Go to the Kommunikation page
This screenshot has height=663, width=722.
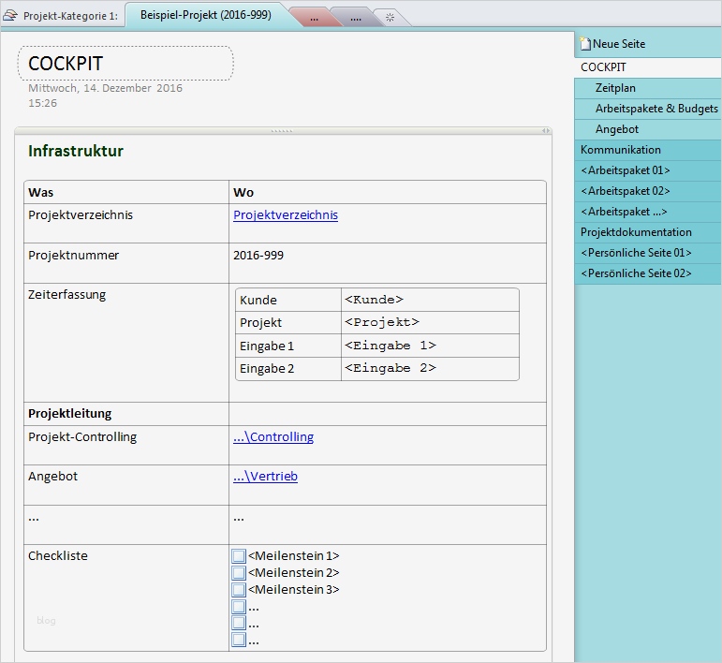[x=620, y=150]
